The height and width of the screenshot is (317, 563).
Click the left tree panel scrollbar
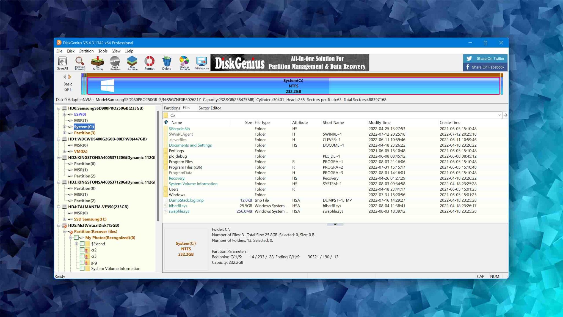(158, 165)
